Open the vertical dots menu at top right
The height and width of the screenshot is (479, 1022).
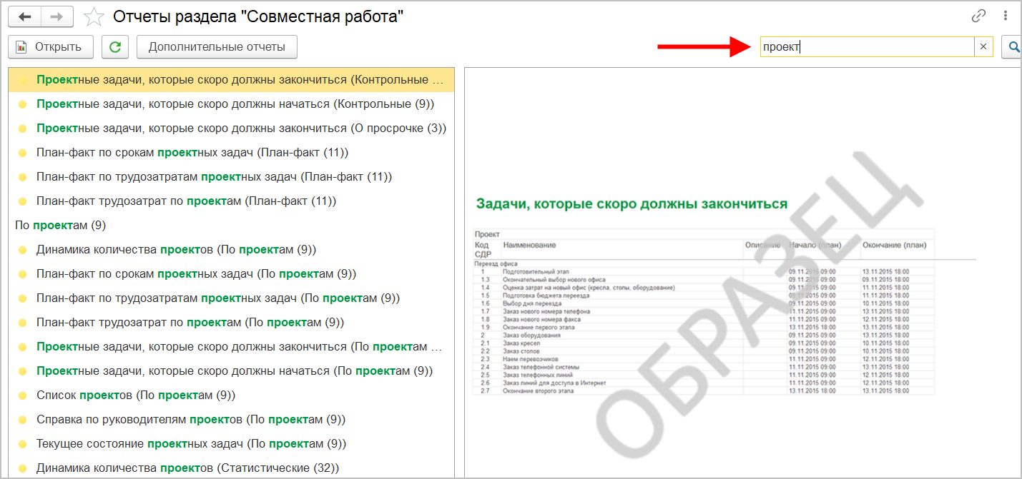click(x=1006, y=16)
